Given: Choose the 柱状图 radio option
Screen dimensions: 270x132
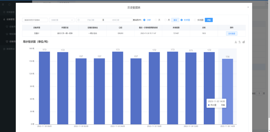Looking at the screenshot, I should tap(182, 20).
